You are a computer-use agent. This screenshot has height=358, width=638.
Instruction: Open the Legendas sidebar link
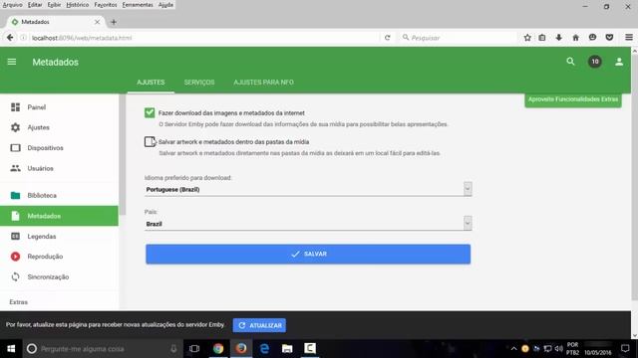click(42, 237)
